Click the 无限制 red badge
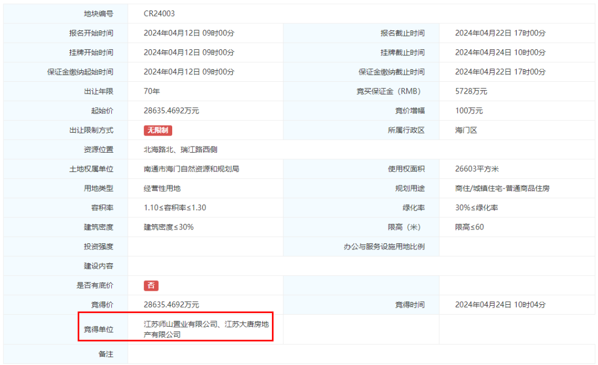This screenshot has width=598, height=365. (158, 131)
